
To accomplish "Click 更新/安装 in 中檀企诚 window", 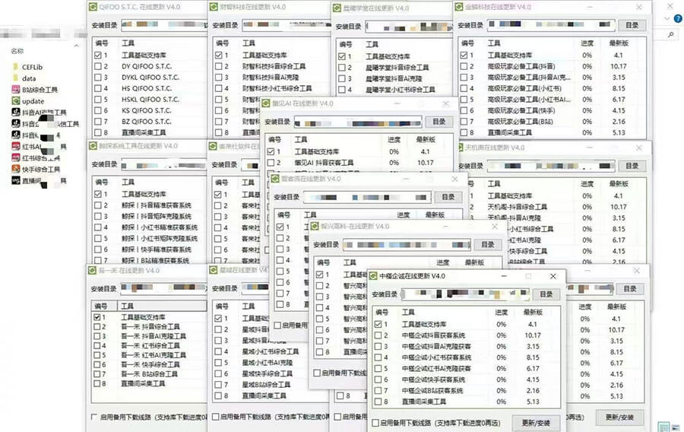I will [536, 423].
